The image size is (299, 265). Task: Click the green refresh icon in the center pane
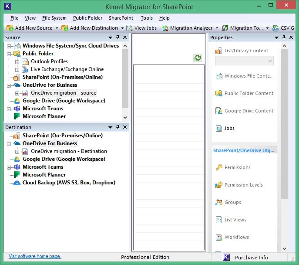coord(197,58)
